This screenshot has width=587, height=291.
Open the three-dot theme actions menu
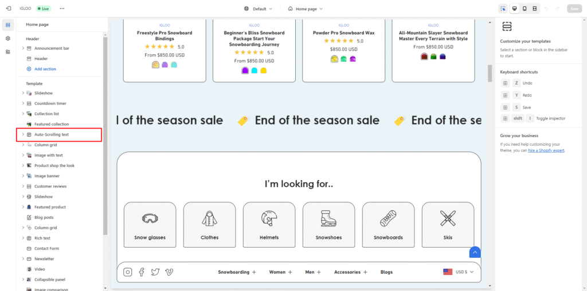click(62, 9)
